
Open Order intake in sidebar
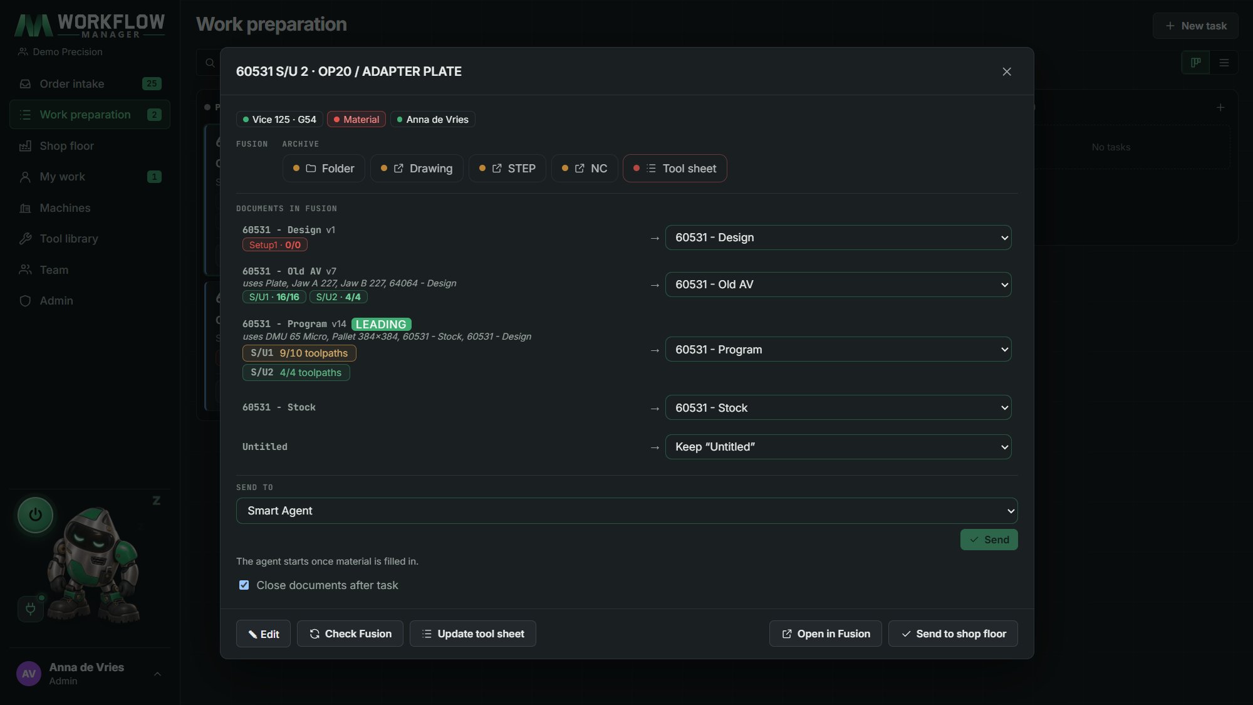click(90, 83)
